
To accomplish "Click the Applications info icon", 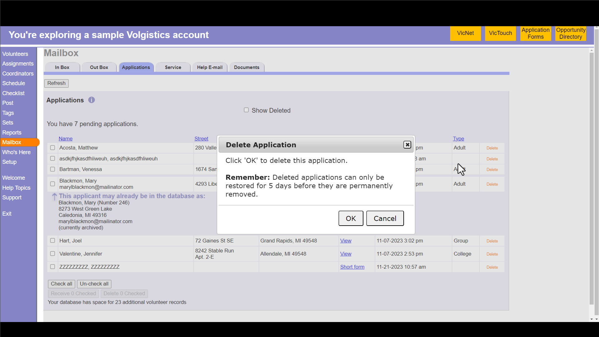I will point(91,100).
